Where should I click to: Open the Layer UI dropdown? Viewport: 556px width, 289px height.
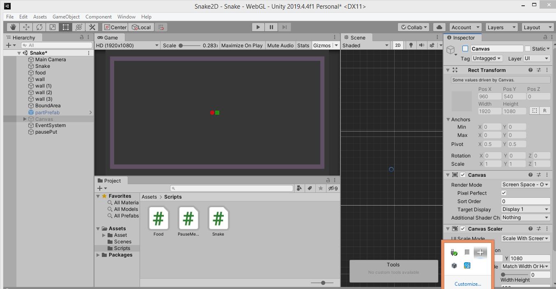tap(537, 58)
